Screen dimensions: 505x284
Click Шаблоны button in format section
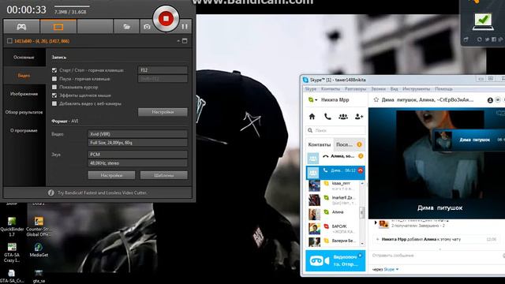point(163,175)
